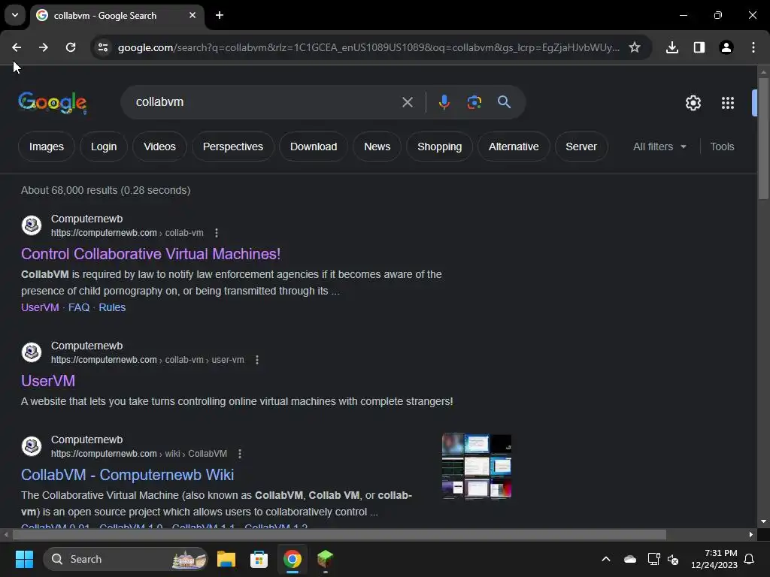The width and height of the screenshot is (770, 577).
Task: Click the address bar URL
Action: (368, 47)
